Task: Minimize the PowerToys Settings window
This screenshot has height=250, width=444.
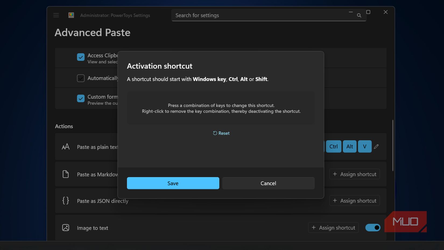Action: tap(351, 12)
